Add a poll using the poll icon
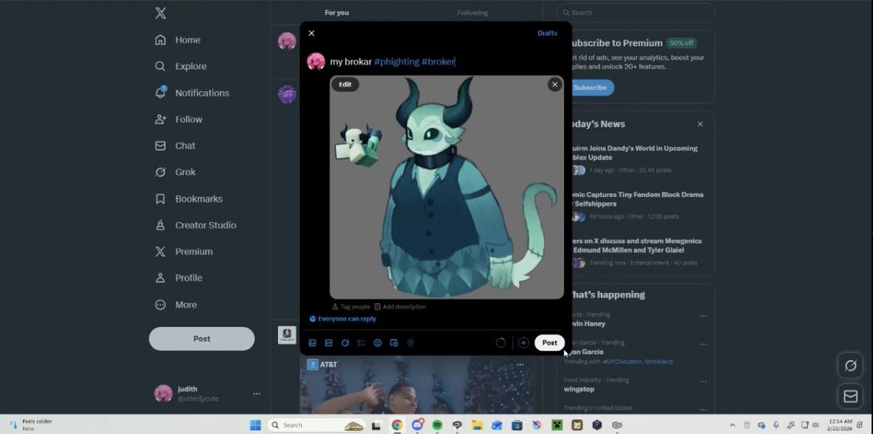Viewport: 873px width, 434px height. [x=362, y=343]
